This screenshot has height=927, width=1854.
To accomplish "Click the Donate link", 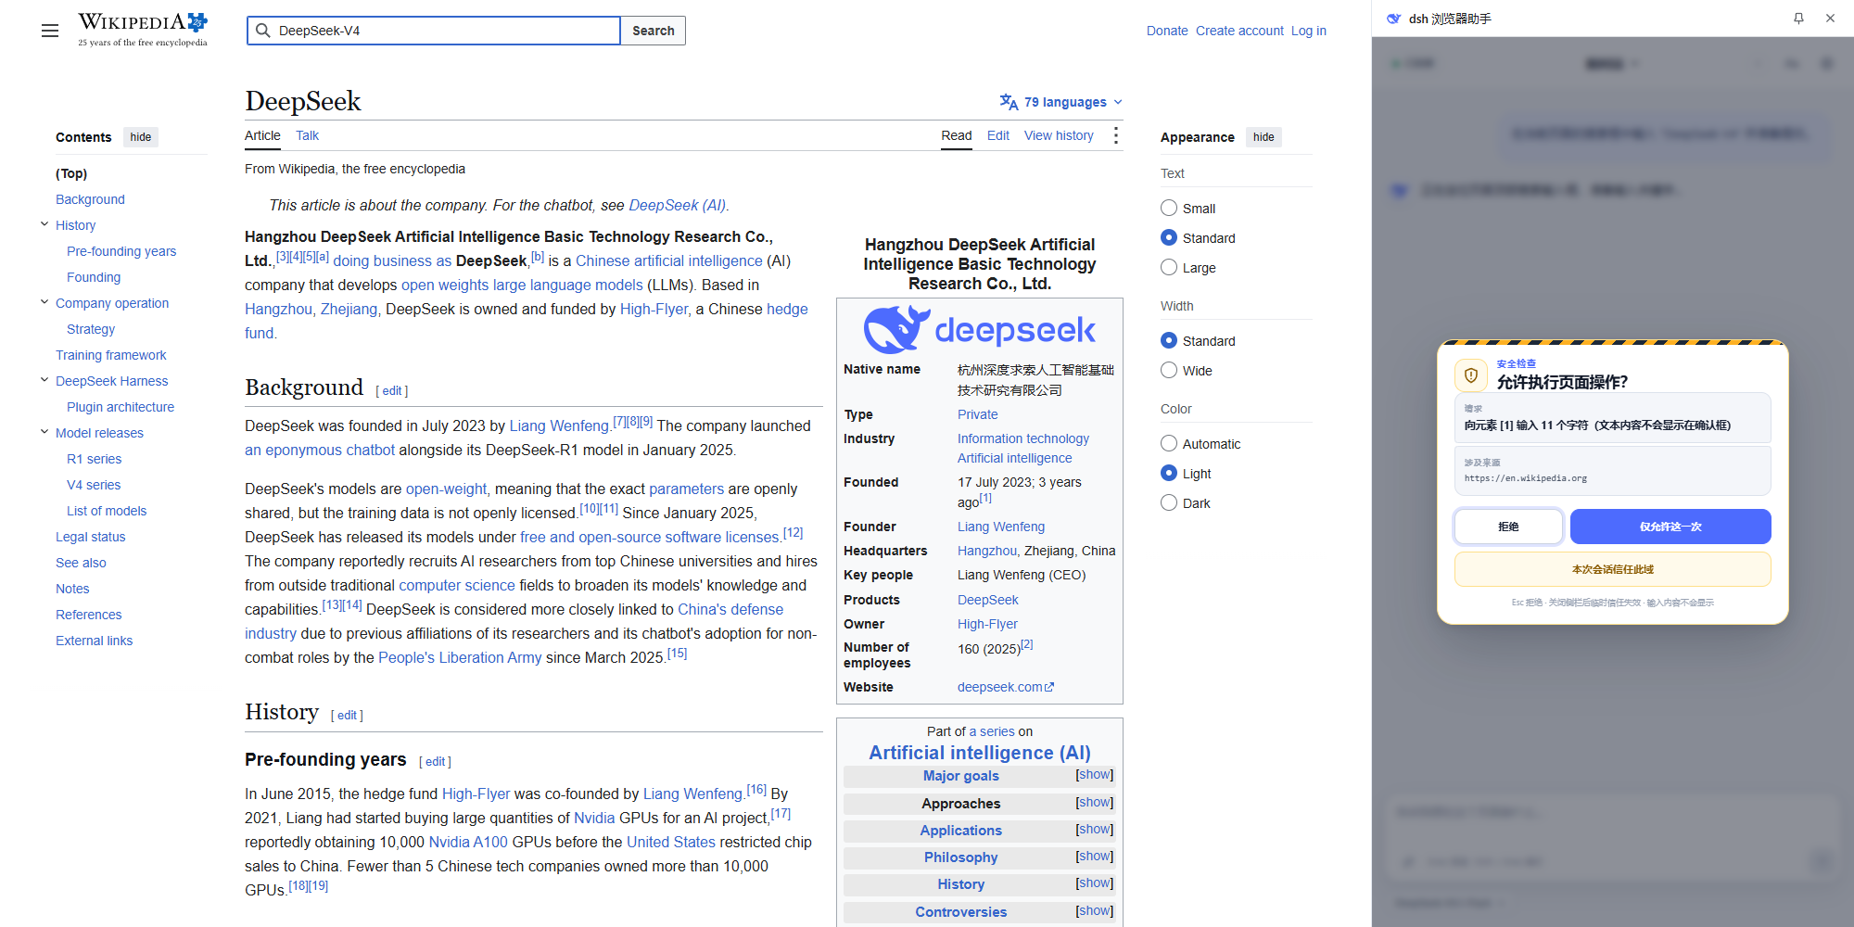I will coord(1167,31).
